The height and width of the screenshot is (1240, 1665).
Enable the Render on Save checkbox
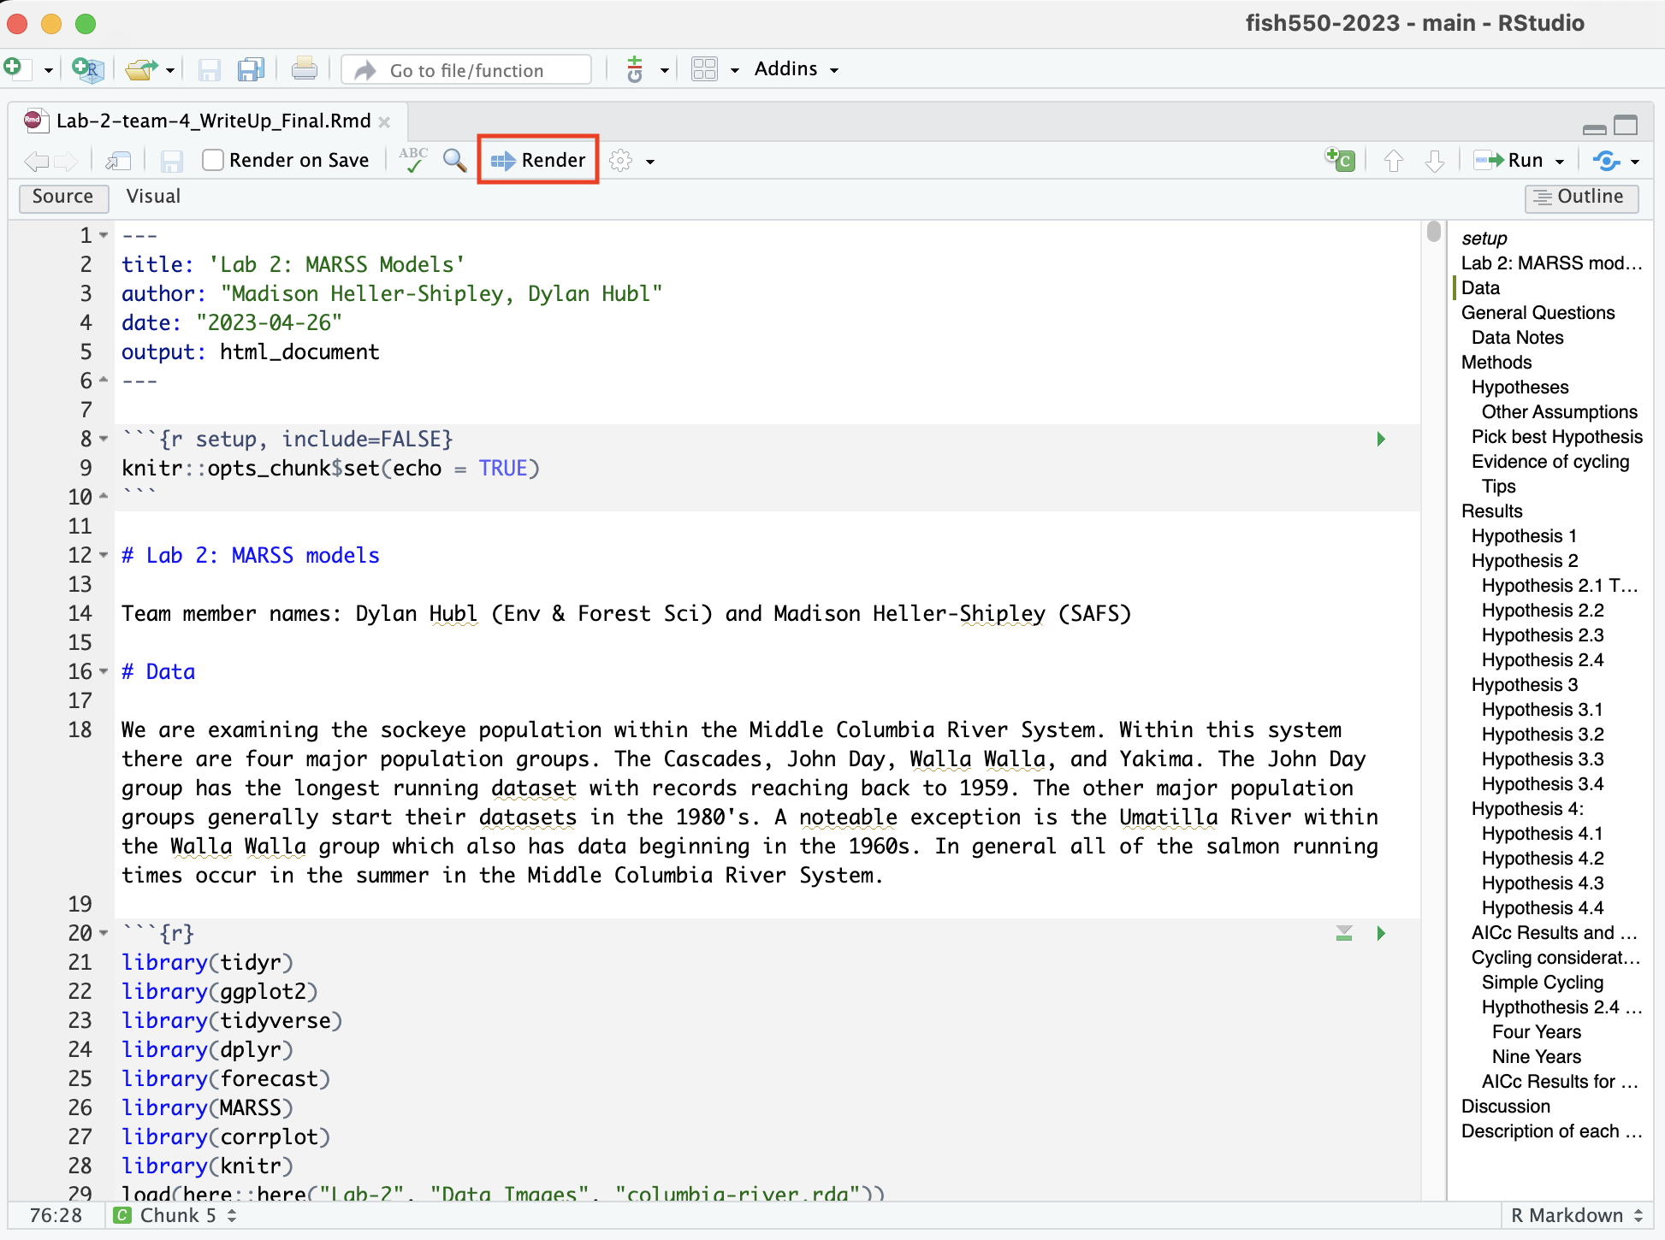pyautogui.click(x=213, y=160)
